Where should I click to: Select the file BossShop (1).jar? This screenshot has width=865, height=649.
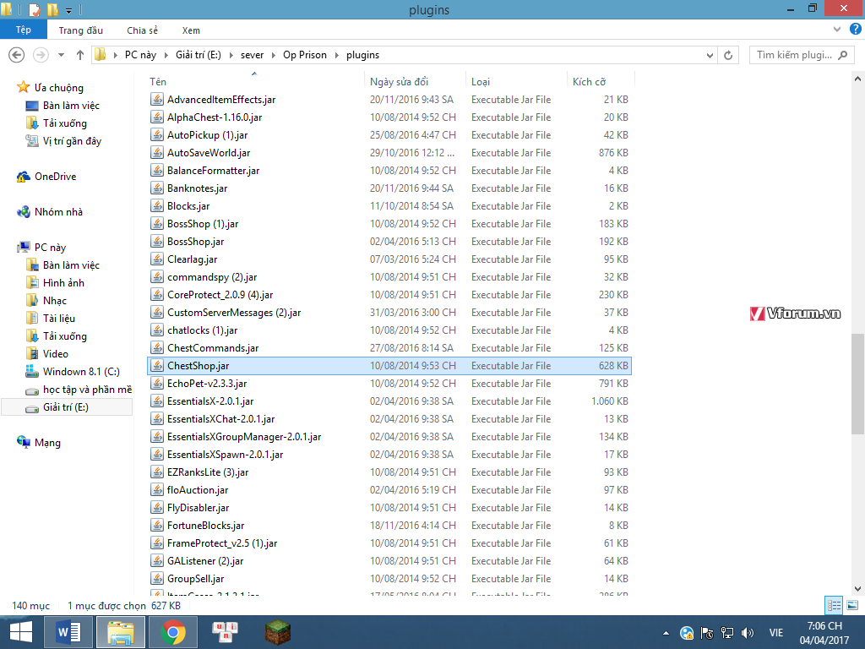[203, 223]
